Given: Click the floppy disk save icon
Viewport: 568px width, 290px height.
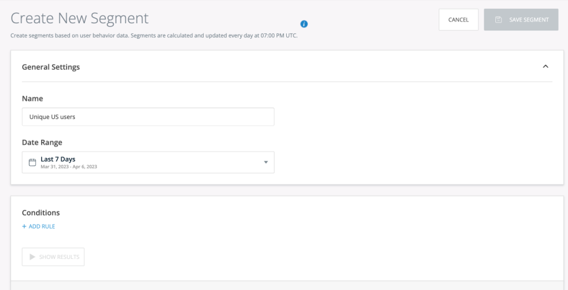Looking at the screenshot, I should click(x=499, y=20).
